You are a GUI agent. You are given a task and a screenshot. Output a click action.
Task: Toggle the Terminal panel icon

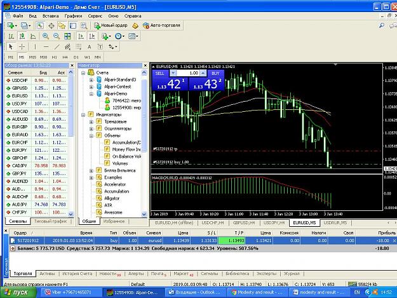pyautogui.click(x=73, y=25)
